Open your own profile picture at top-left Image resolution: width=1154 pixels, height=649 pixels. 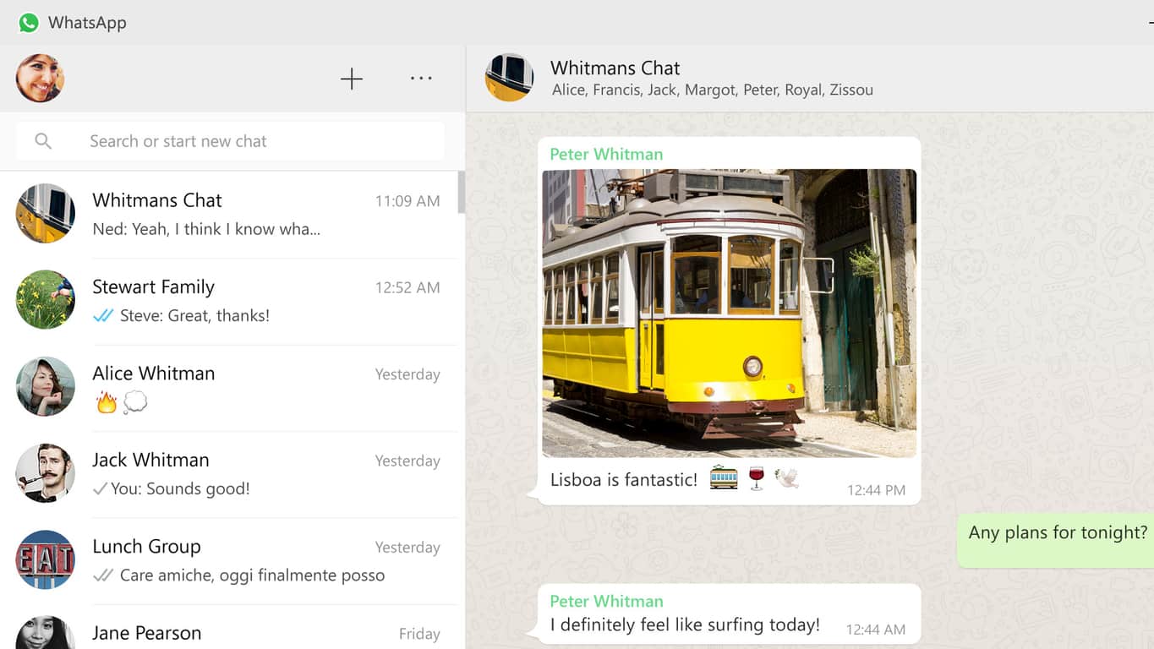coord(40,79)
